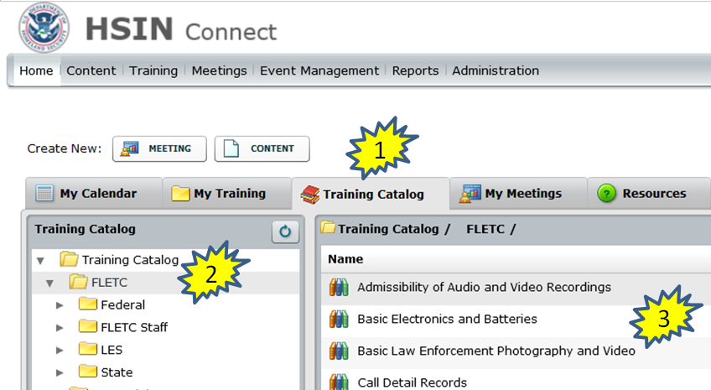711x390 pixels.
Task: Expand the LES folder
Action: (x=60, y=350)
